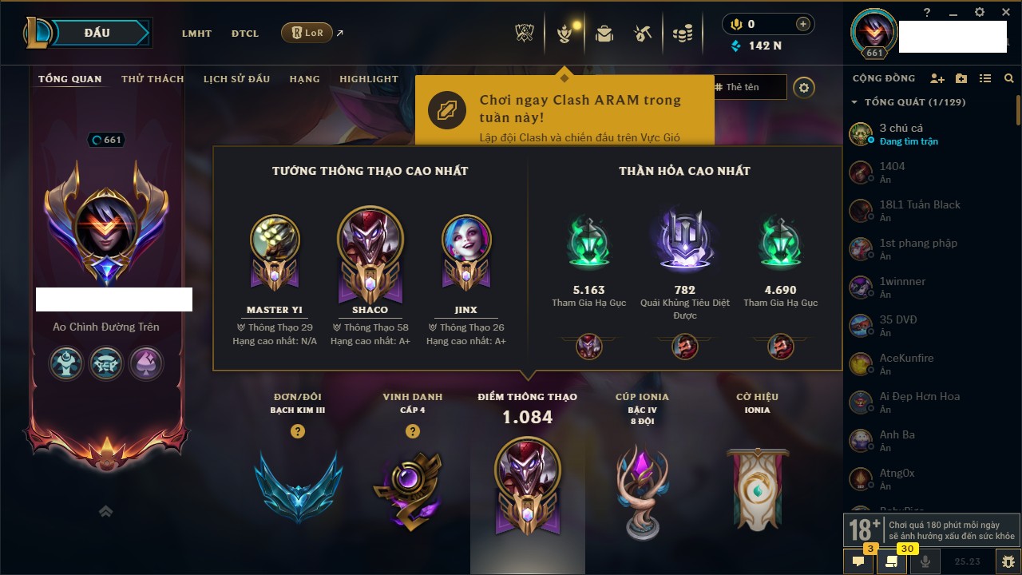The width and height of the screenshot is (1022, 575).
Task: Open the chat bubble icon with badge 3
Action: coord(858,561)
